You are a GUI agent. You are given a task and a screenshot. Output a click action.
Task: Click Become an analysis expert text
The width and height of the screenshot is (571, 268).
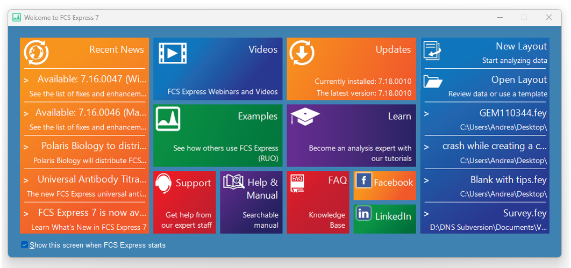tap(360, 153)
